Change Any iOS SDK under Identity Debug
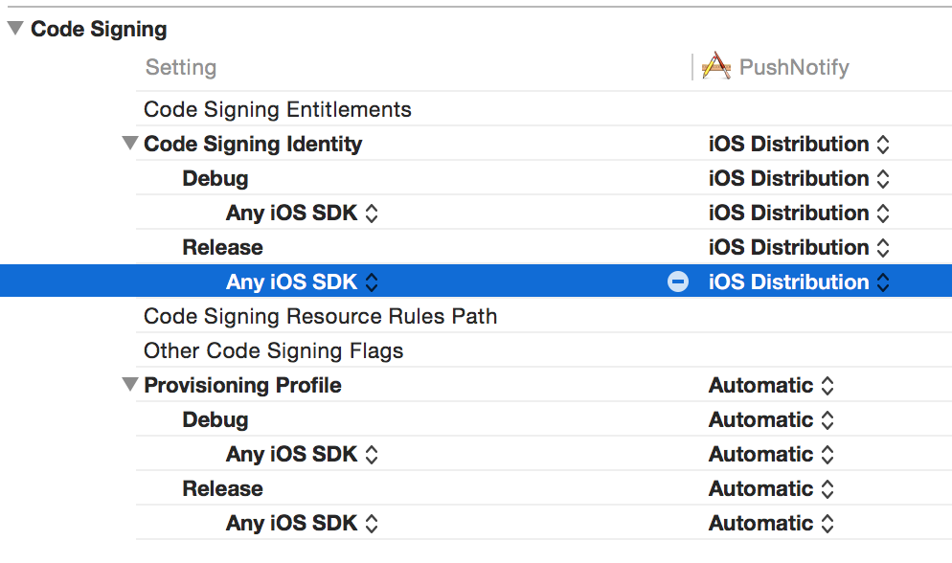 point(303,213)
